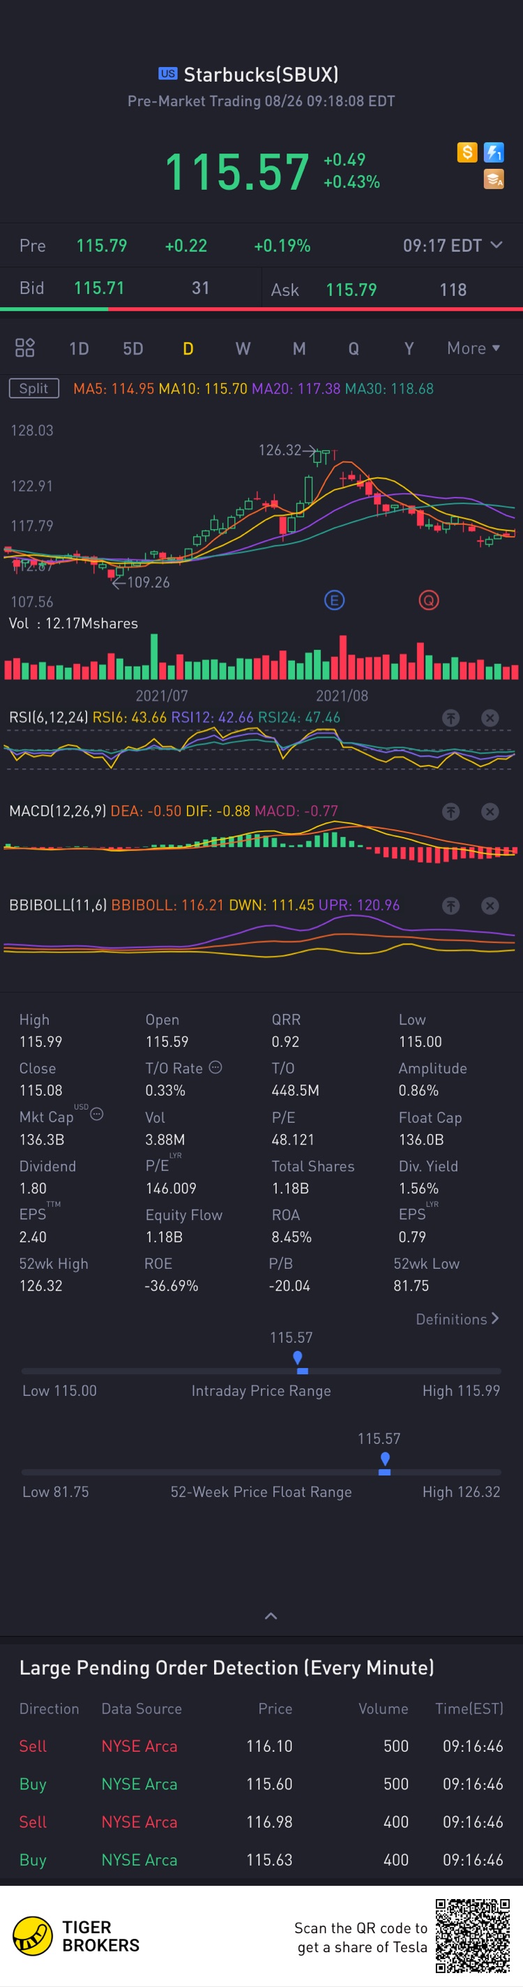Switch to 5D chart tab

pos(133,349)
